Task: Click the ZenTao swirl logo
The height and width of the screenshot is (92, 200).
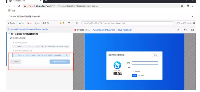Action: [117, 65]
